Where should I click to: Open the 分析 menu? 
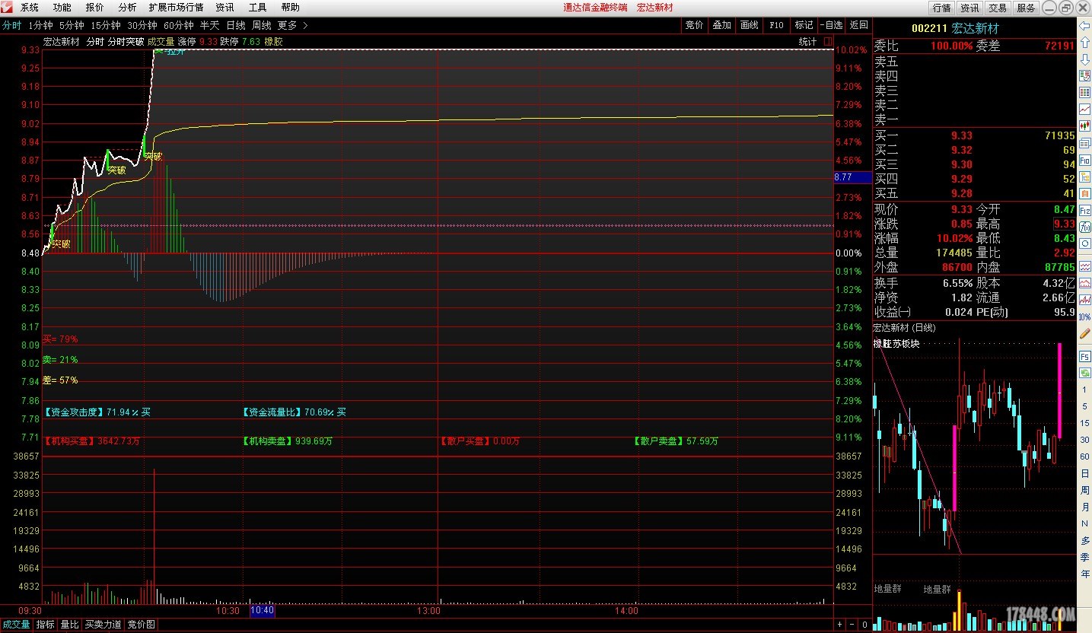click(x=127, y=8)
